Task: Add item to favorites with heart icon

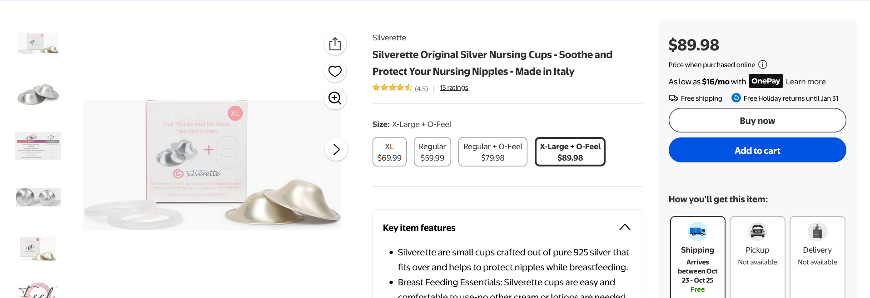Action: point(335,71)
